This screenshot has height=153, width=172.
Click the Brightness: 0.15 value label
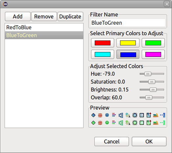110,90
